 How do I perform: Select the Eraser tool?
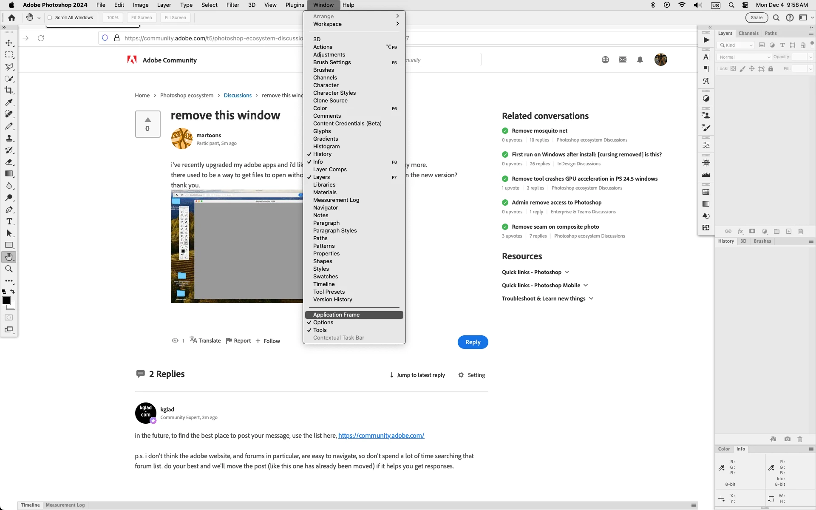click(x=9, y=162)
